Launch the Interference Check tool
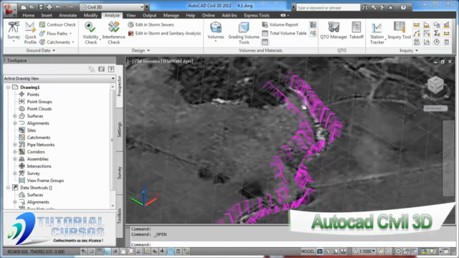459x258 pixels. 113,33
